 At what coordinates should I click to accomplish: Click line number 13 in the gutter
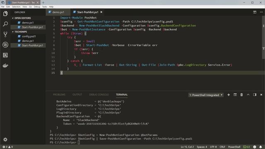[53, 65]
